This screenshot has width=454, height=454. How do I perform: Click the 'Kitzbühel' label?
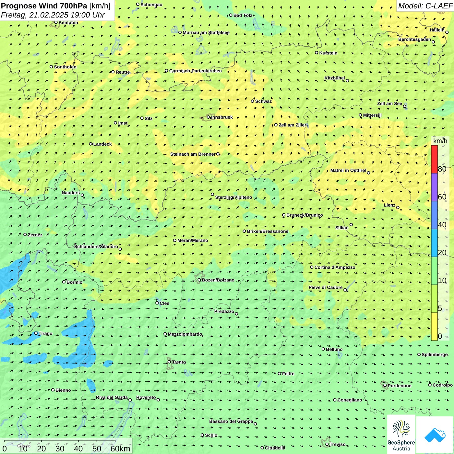(335, 78)
